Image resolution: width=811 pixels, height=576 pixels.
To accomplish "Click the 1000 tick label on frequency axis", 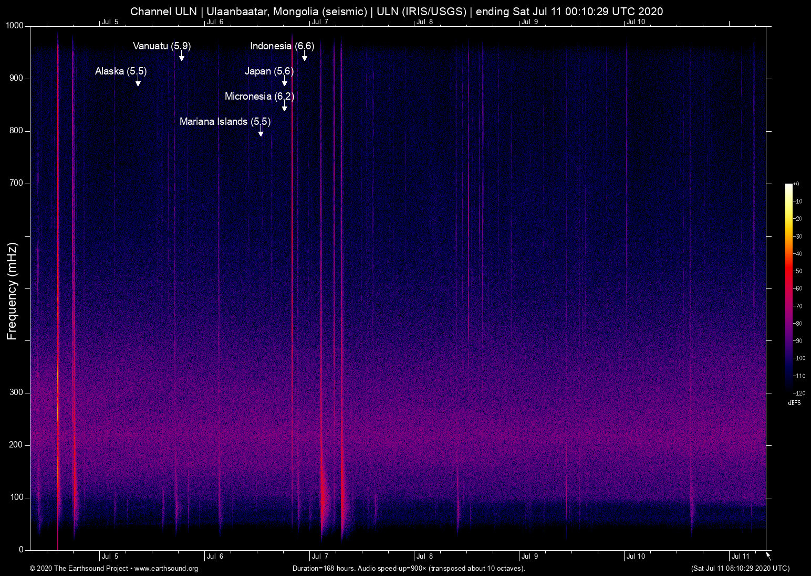I will point(15,26).
